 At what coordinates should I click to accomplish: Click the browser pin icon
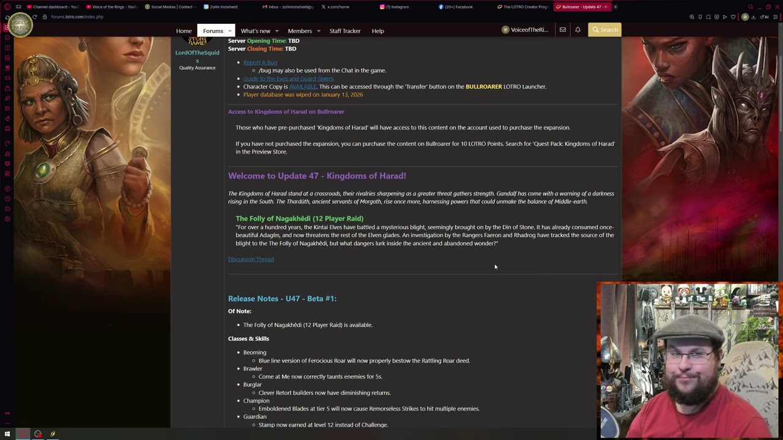[x=700, y=17]
